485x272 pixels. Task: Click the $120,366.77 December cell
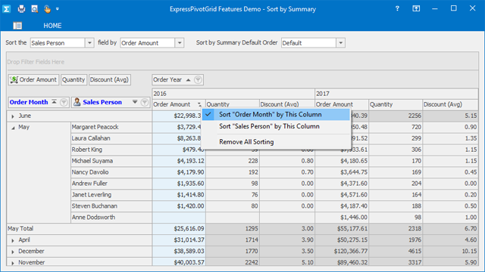[x=342, y=251]
